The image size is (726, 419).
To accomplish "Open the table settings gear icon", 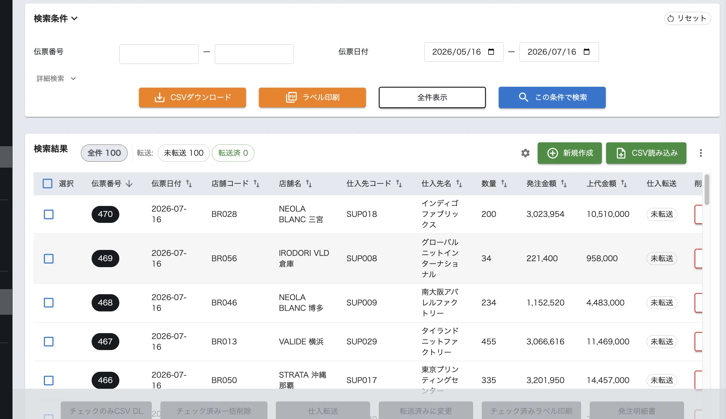I will (525, 153).
